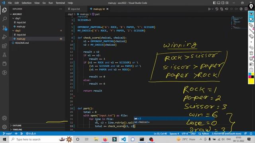The width and height of the screenshot is (255, 143).
Task: Click the Epic Pen nib logo icon
Action: point(251,6)
